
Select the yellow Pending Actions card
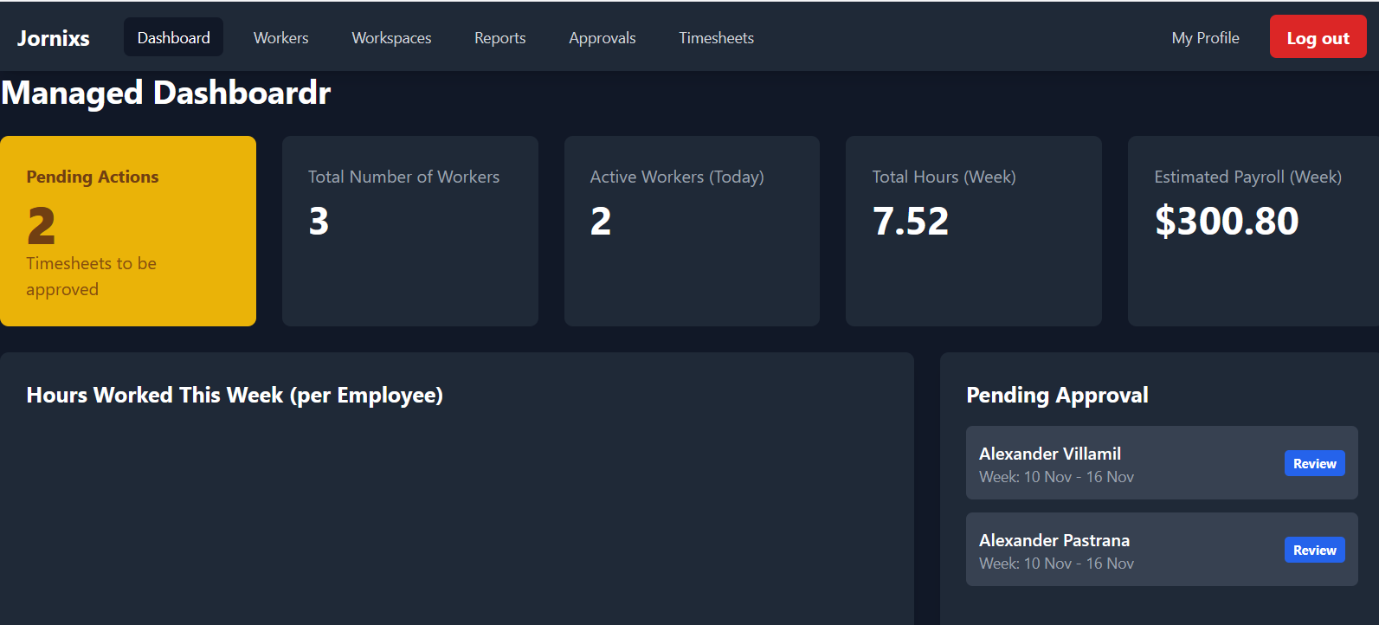(x=128, y=231)
